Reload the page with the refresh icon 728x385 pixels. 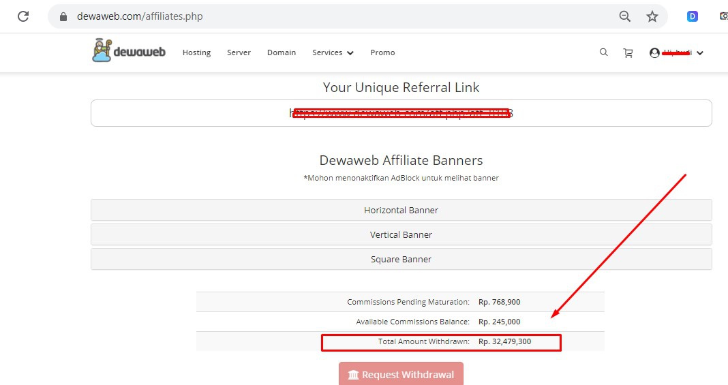(23, 17)
